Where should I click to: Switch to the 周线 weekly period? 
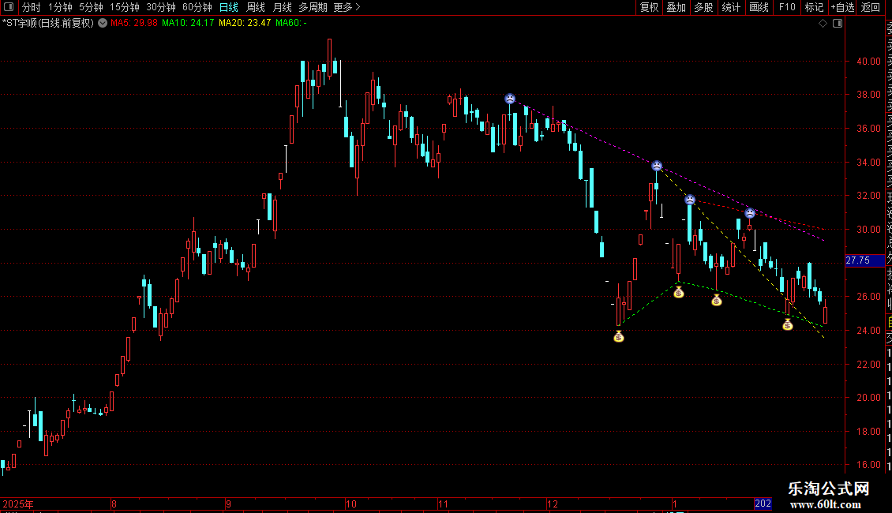(256, 7)
